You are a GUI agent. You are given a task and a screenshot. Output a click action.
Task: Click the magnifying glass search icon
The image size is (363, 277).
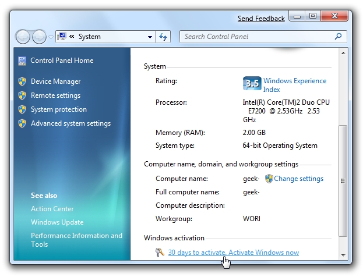click(338, 36)
